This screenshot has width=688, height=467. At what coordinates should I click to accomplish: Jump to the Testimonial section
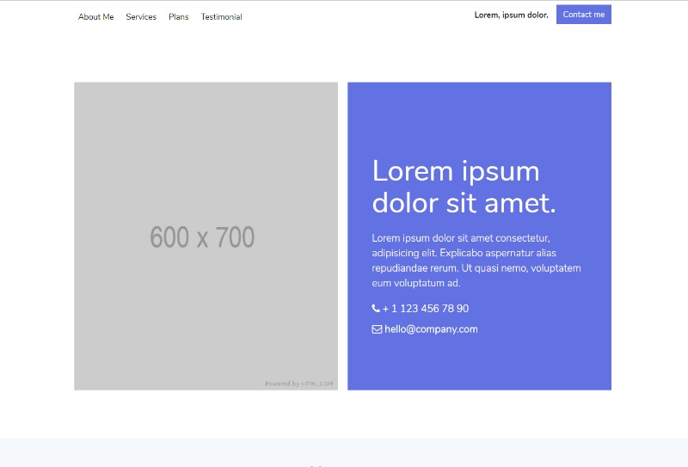221,16
